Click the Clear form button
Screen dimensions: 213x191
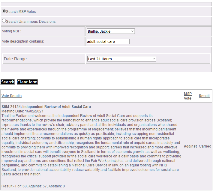27,82
